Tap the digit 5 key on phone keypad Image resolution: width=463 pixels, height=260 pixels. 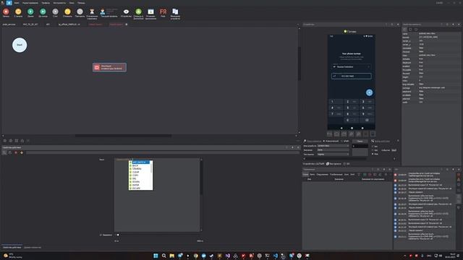click(x=352, y=108)
